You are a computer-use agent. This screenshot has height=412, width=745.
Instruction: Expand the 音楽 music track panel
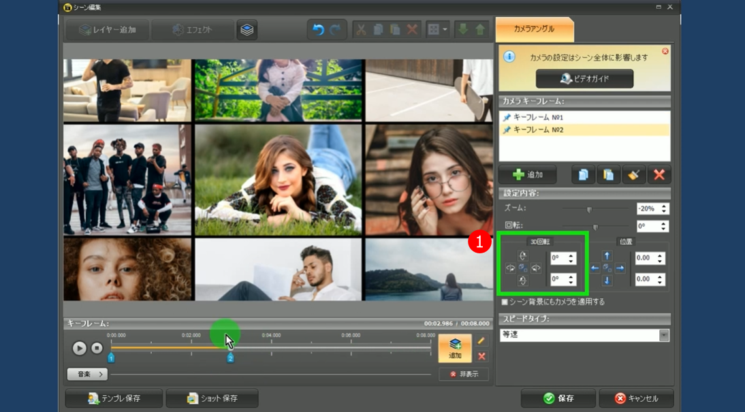pyautogui.click(x=87, y=374)
